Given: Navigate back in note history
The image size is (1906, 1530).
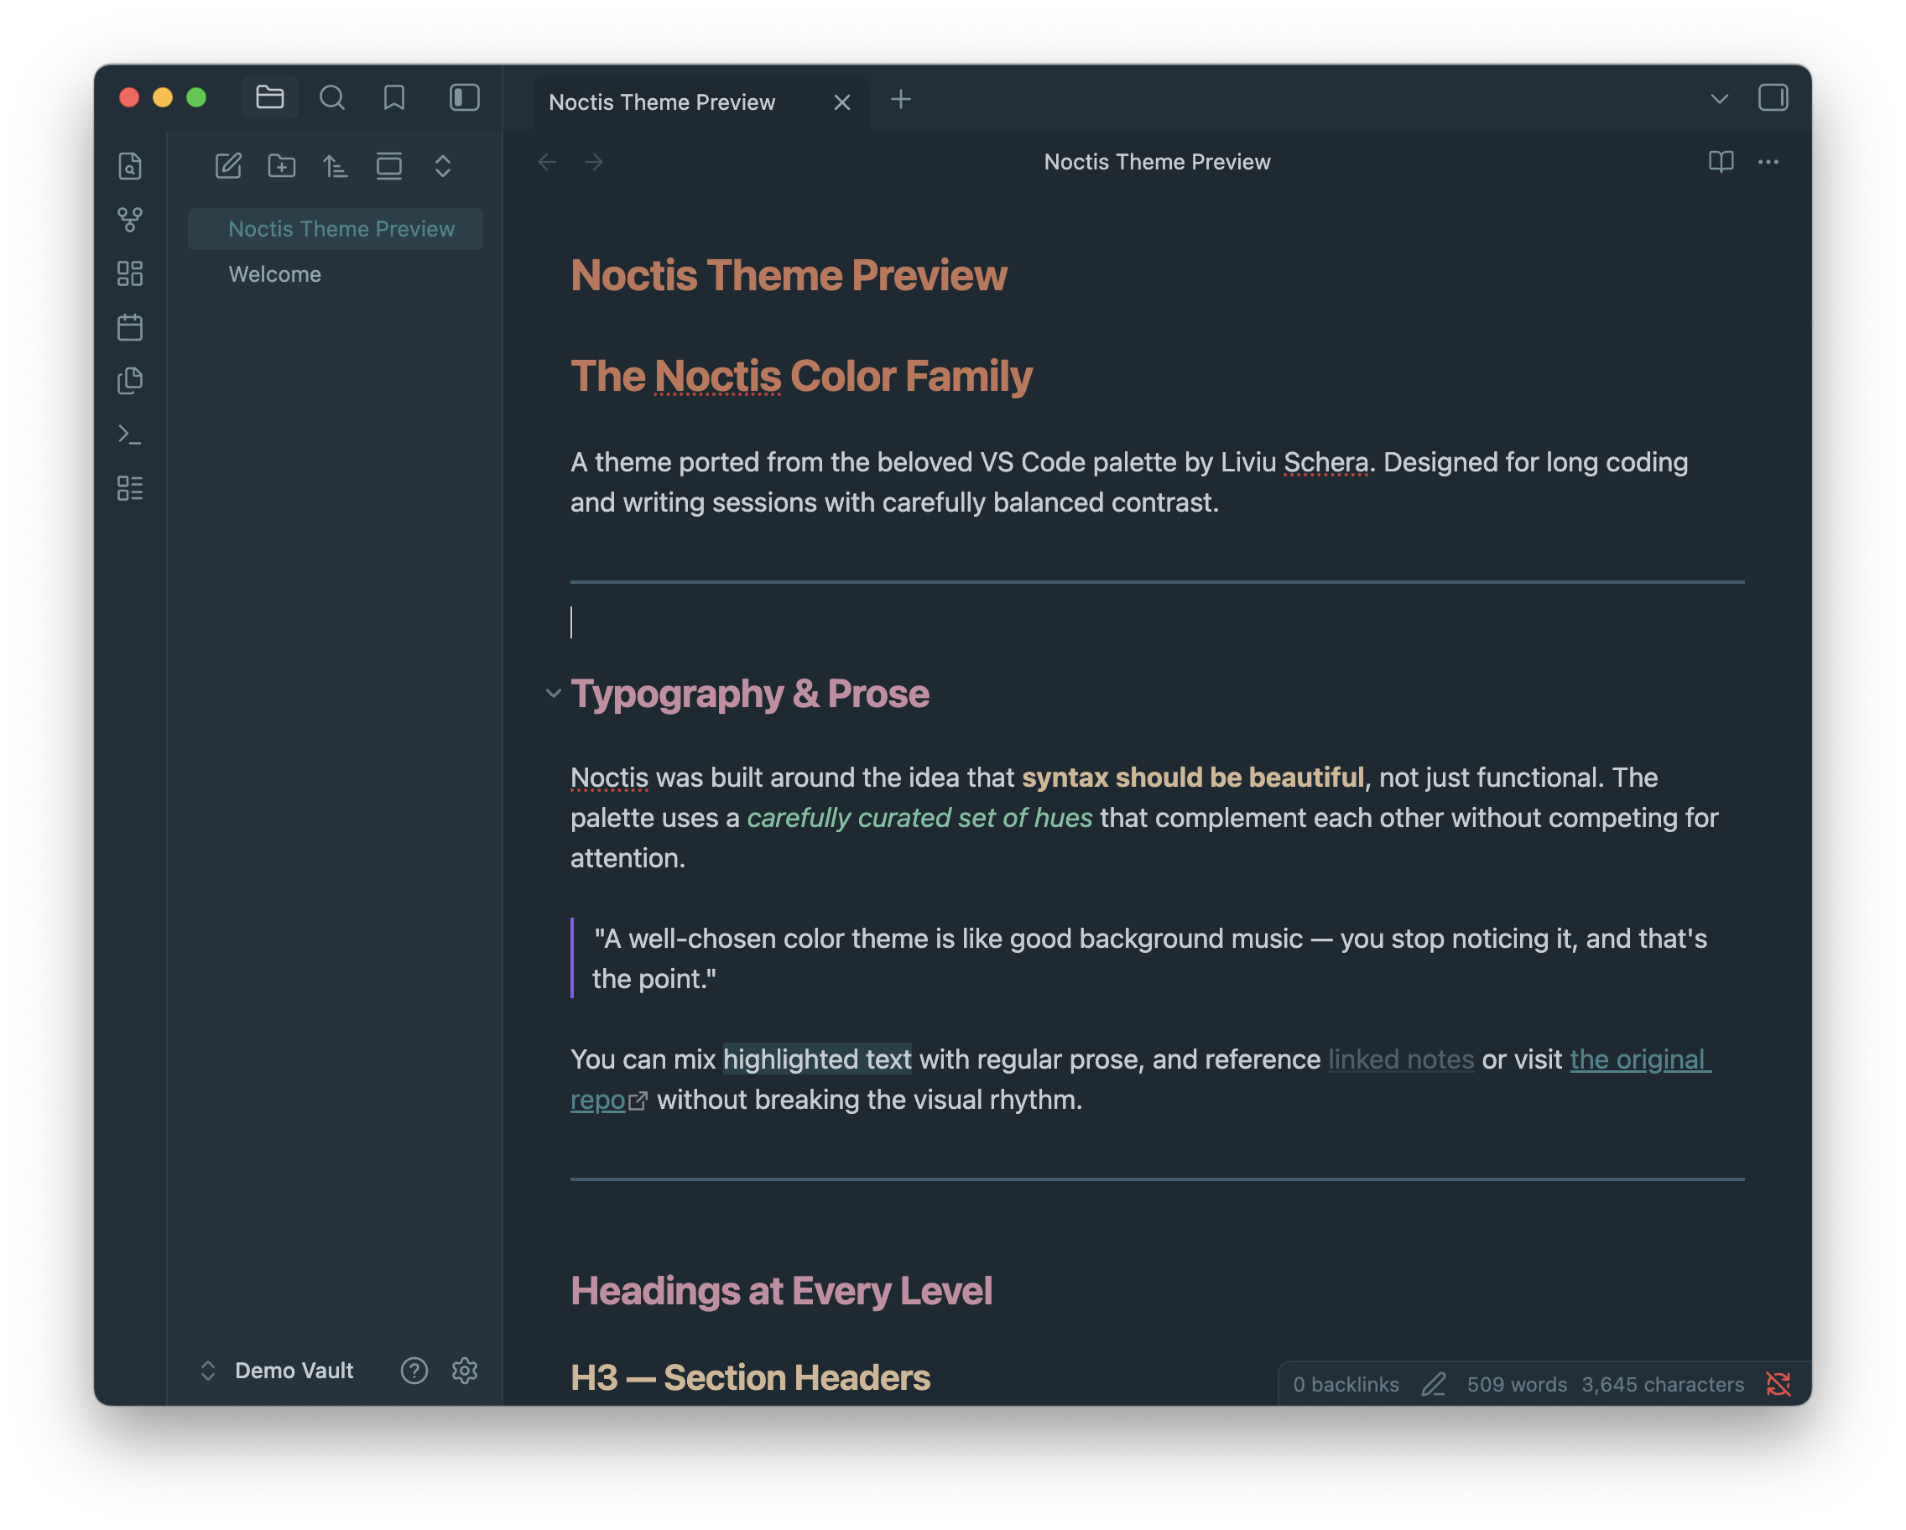Looking at the screenshot, I should (x=546, y=162).
